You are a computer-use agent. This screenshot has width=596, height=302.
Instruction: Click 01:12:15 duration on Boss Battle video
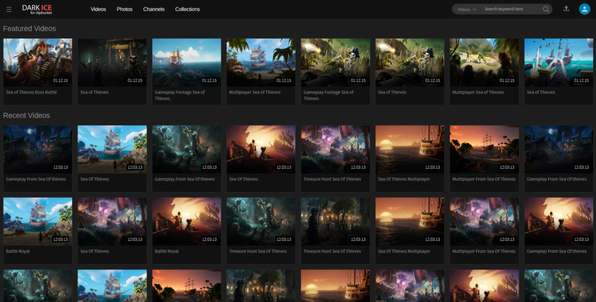tap(61, 80)
